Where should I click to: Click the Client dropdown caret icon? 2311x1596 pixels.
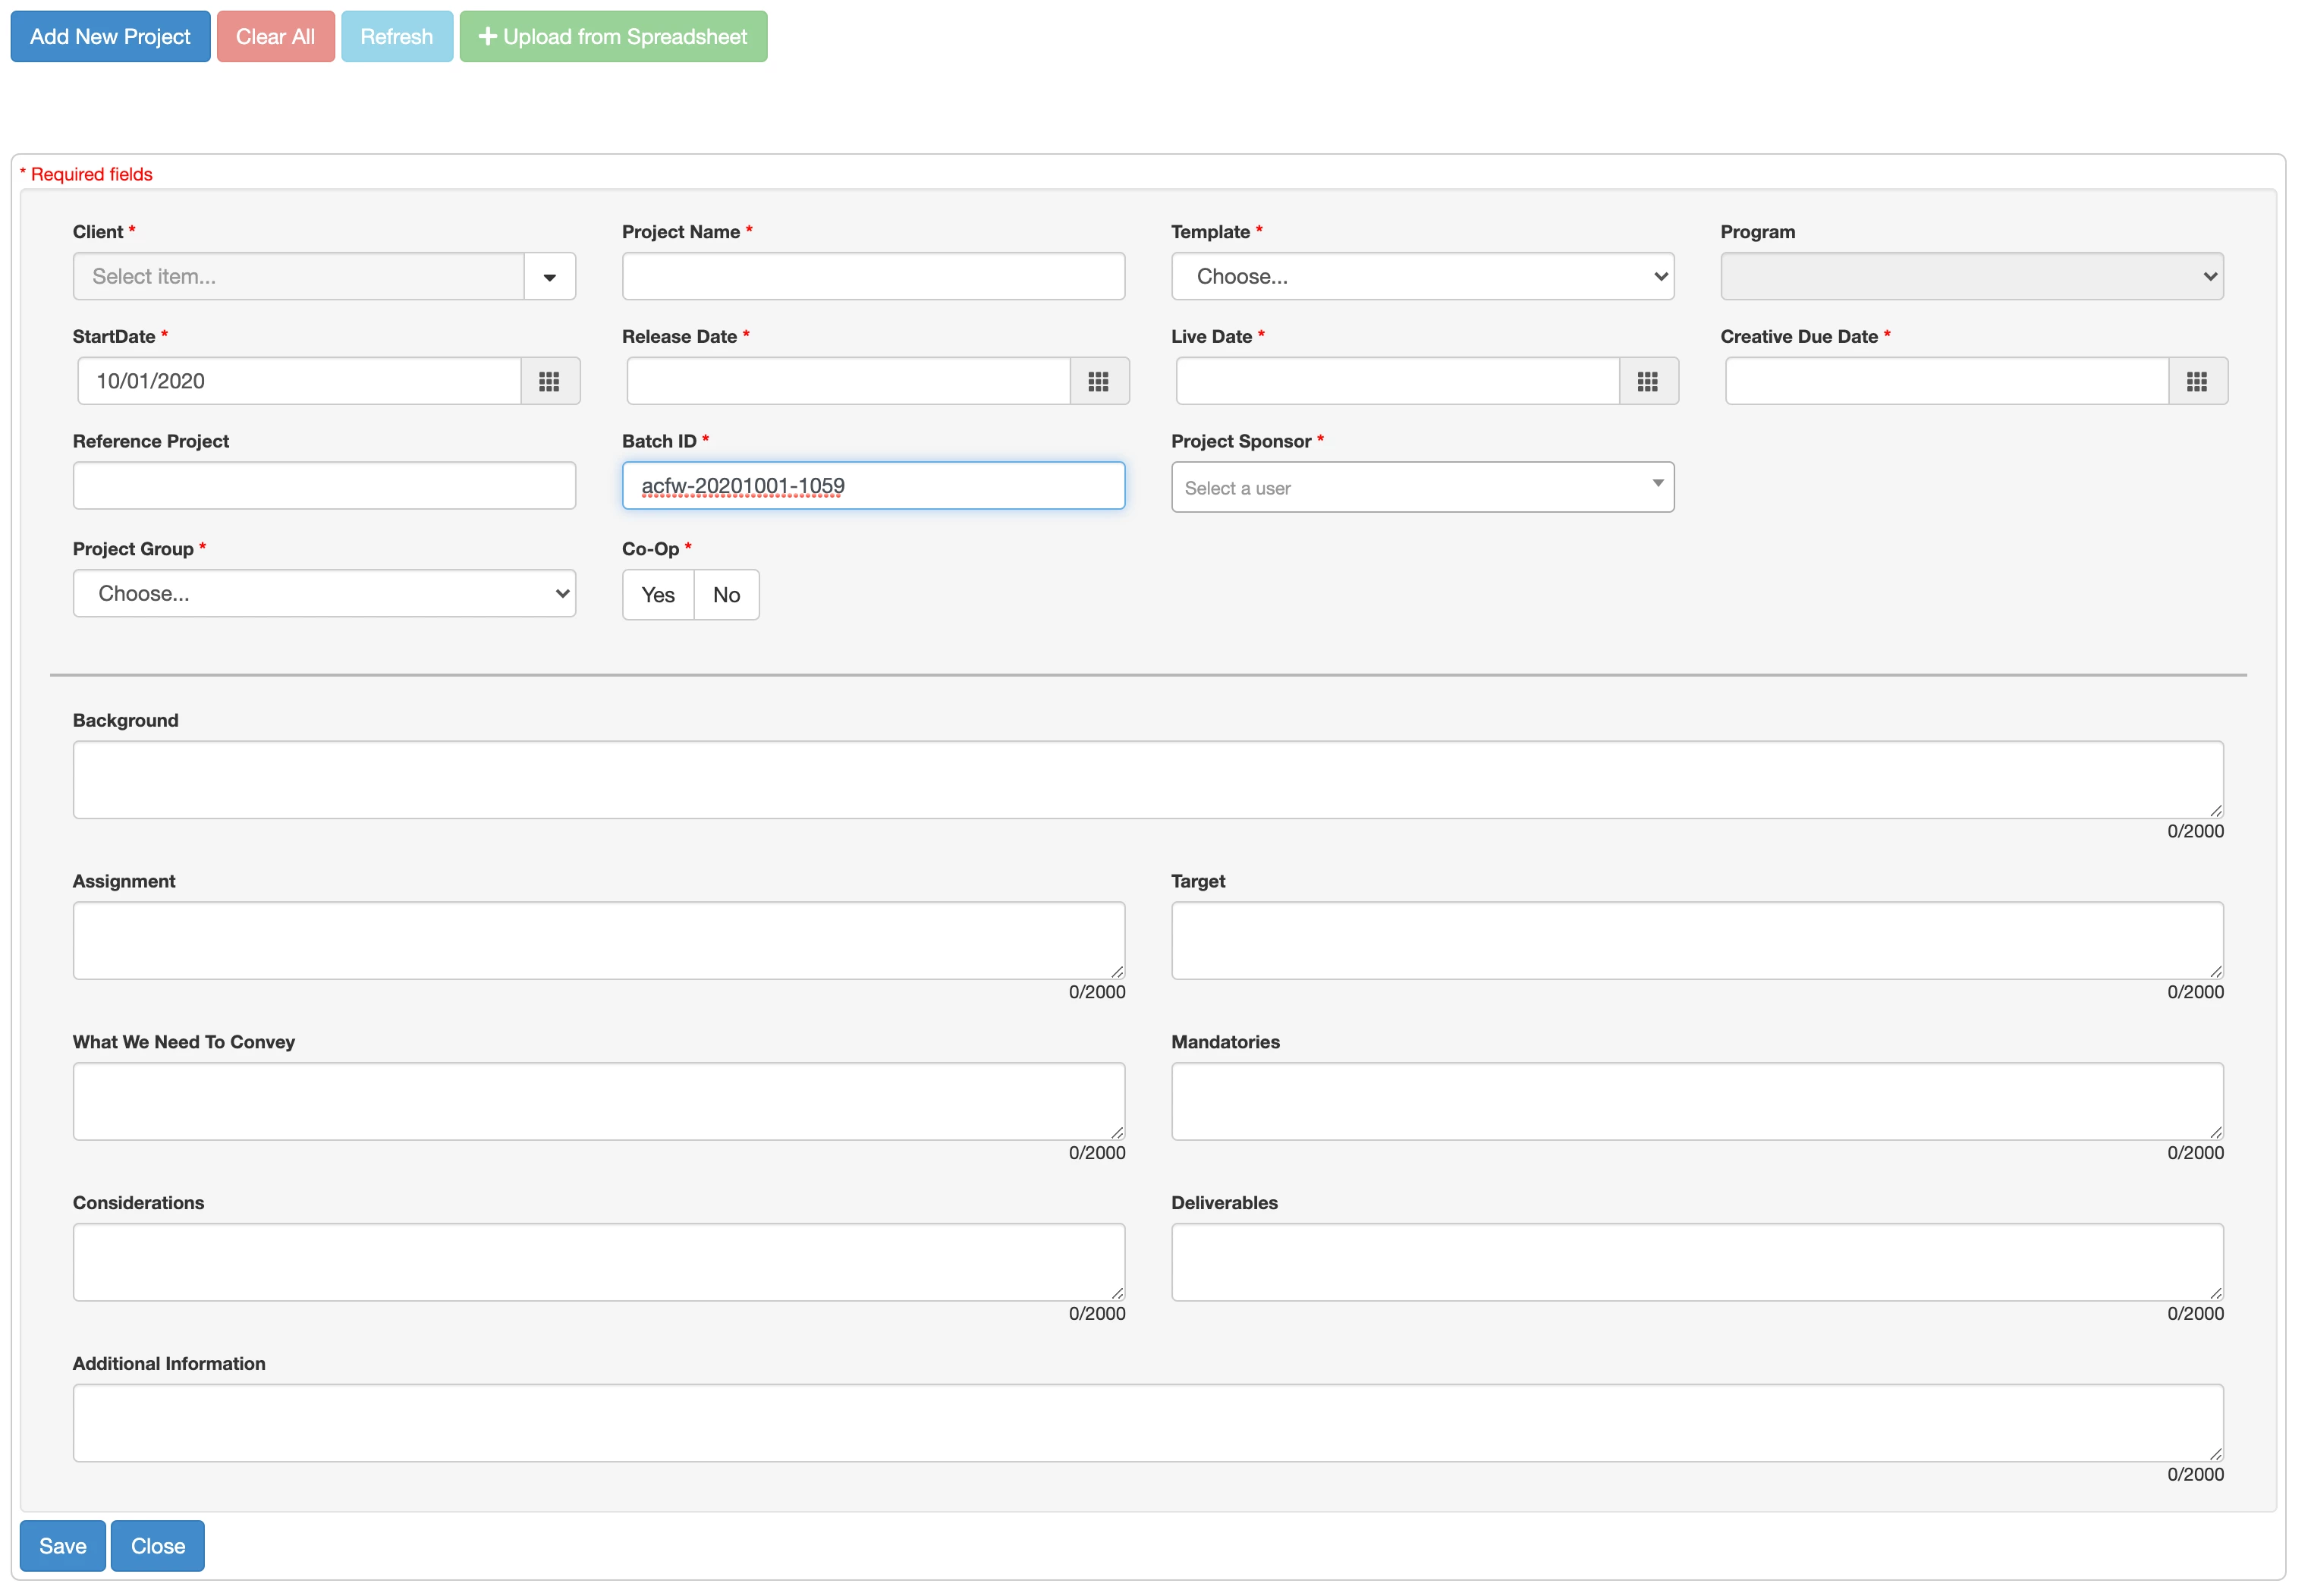pyautogui.click(x=549, y=277)
